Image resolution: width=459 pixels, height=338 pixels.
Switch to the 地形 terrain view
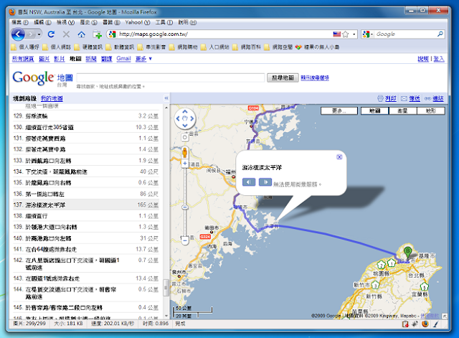point(431,111)
